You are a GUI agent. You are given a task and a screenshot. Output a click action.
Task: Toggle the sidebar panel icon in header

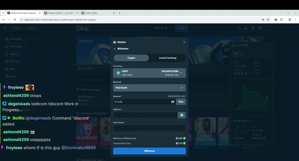260,28
